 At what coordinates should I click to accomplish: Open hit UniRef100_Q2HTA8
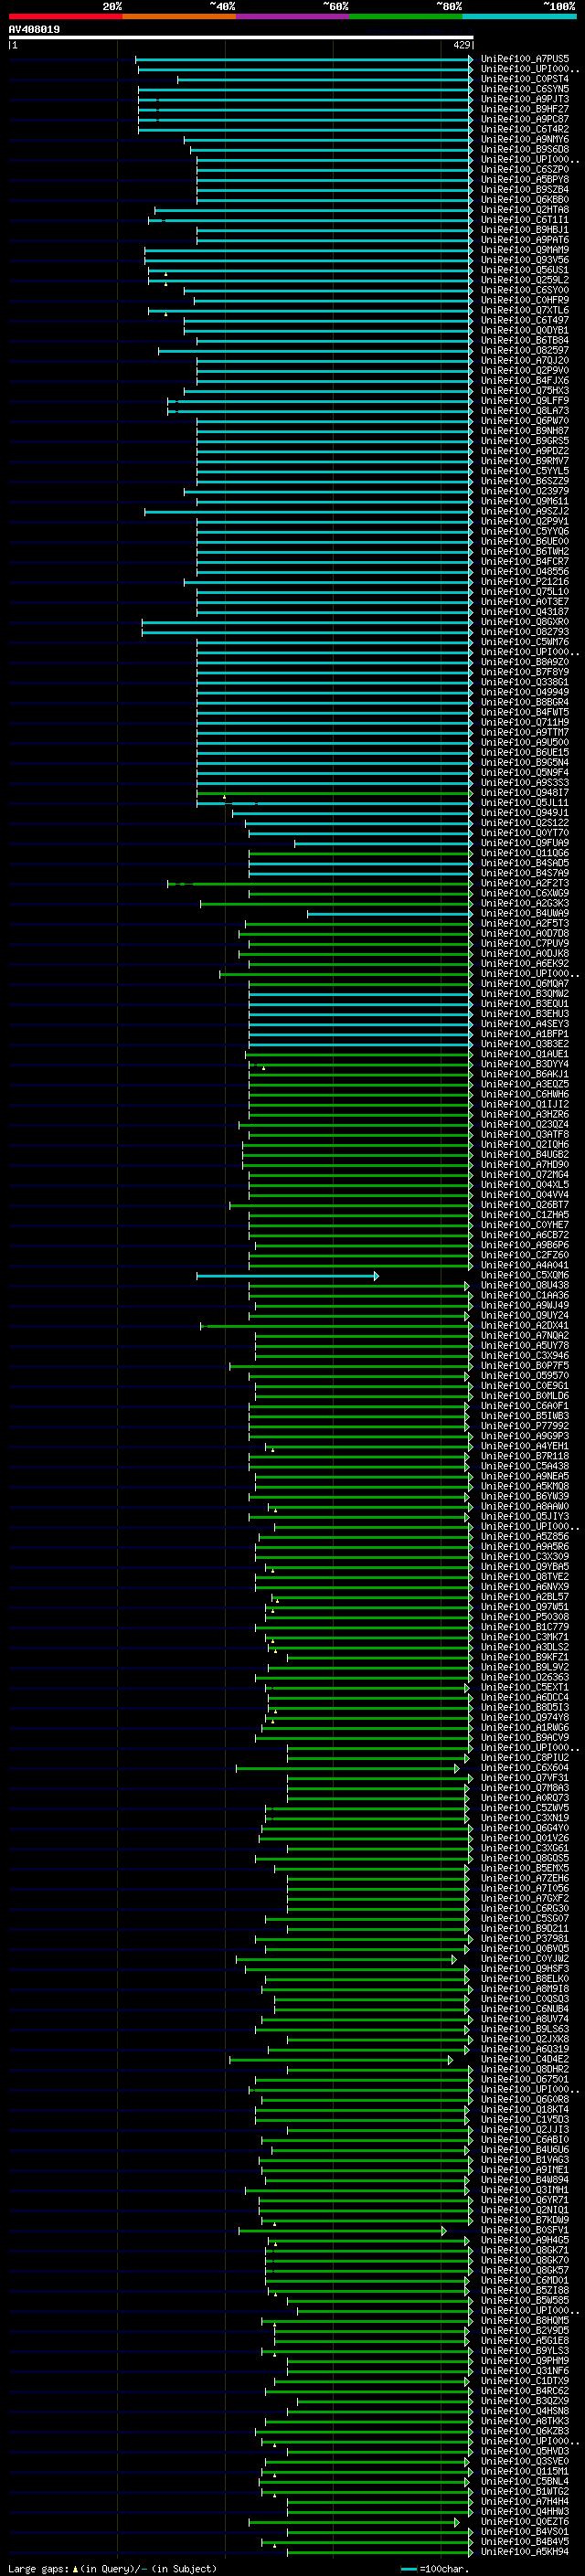tap(525, 210)
